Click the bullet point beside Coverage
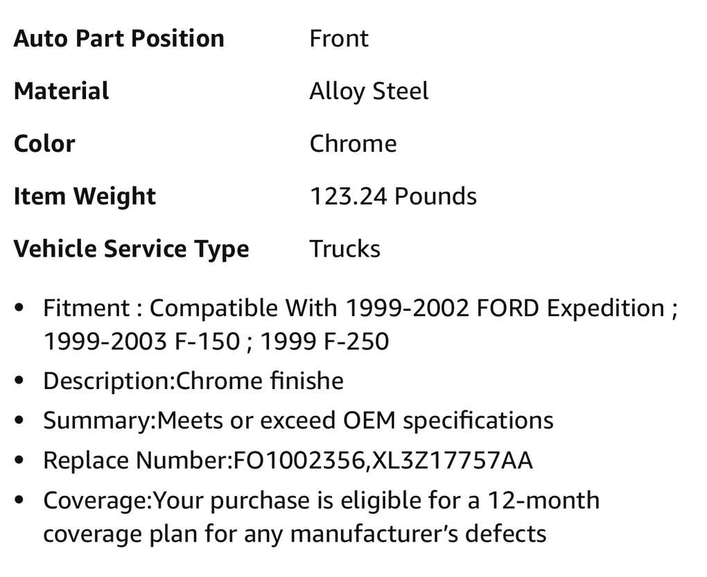The height and width of the screenshot is (577, 707). (19, 501)
